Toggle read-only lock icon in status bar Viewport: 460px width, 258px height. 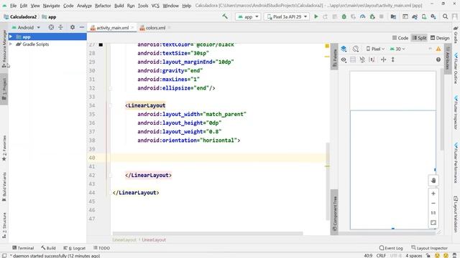point(428,255)
